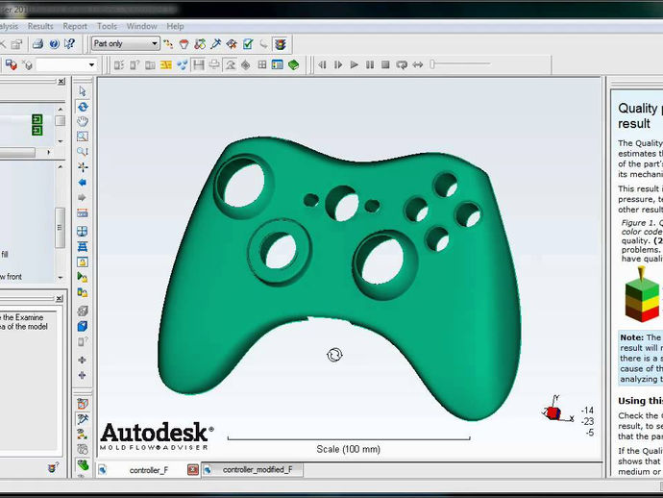The height and width of the screenshot is (498, 663).
Task: Open help with blue question mark icon
Action: click(x=54, y=43)
